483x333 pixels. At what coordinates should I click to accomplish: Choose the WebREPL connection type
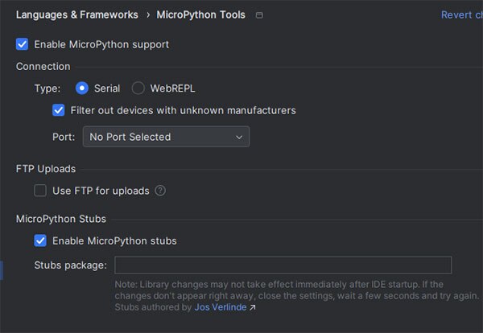point(138,88)
